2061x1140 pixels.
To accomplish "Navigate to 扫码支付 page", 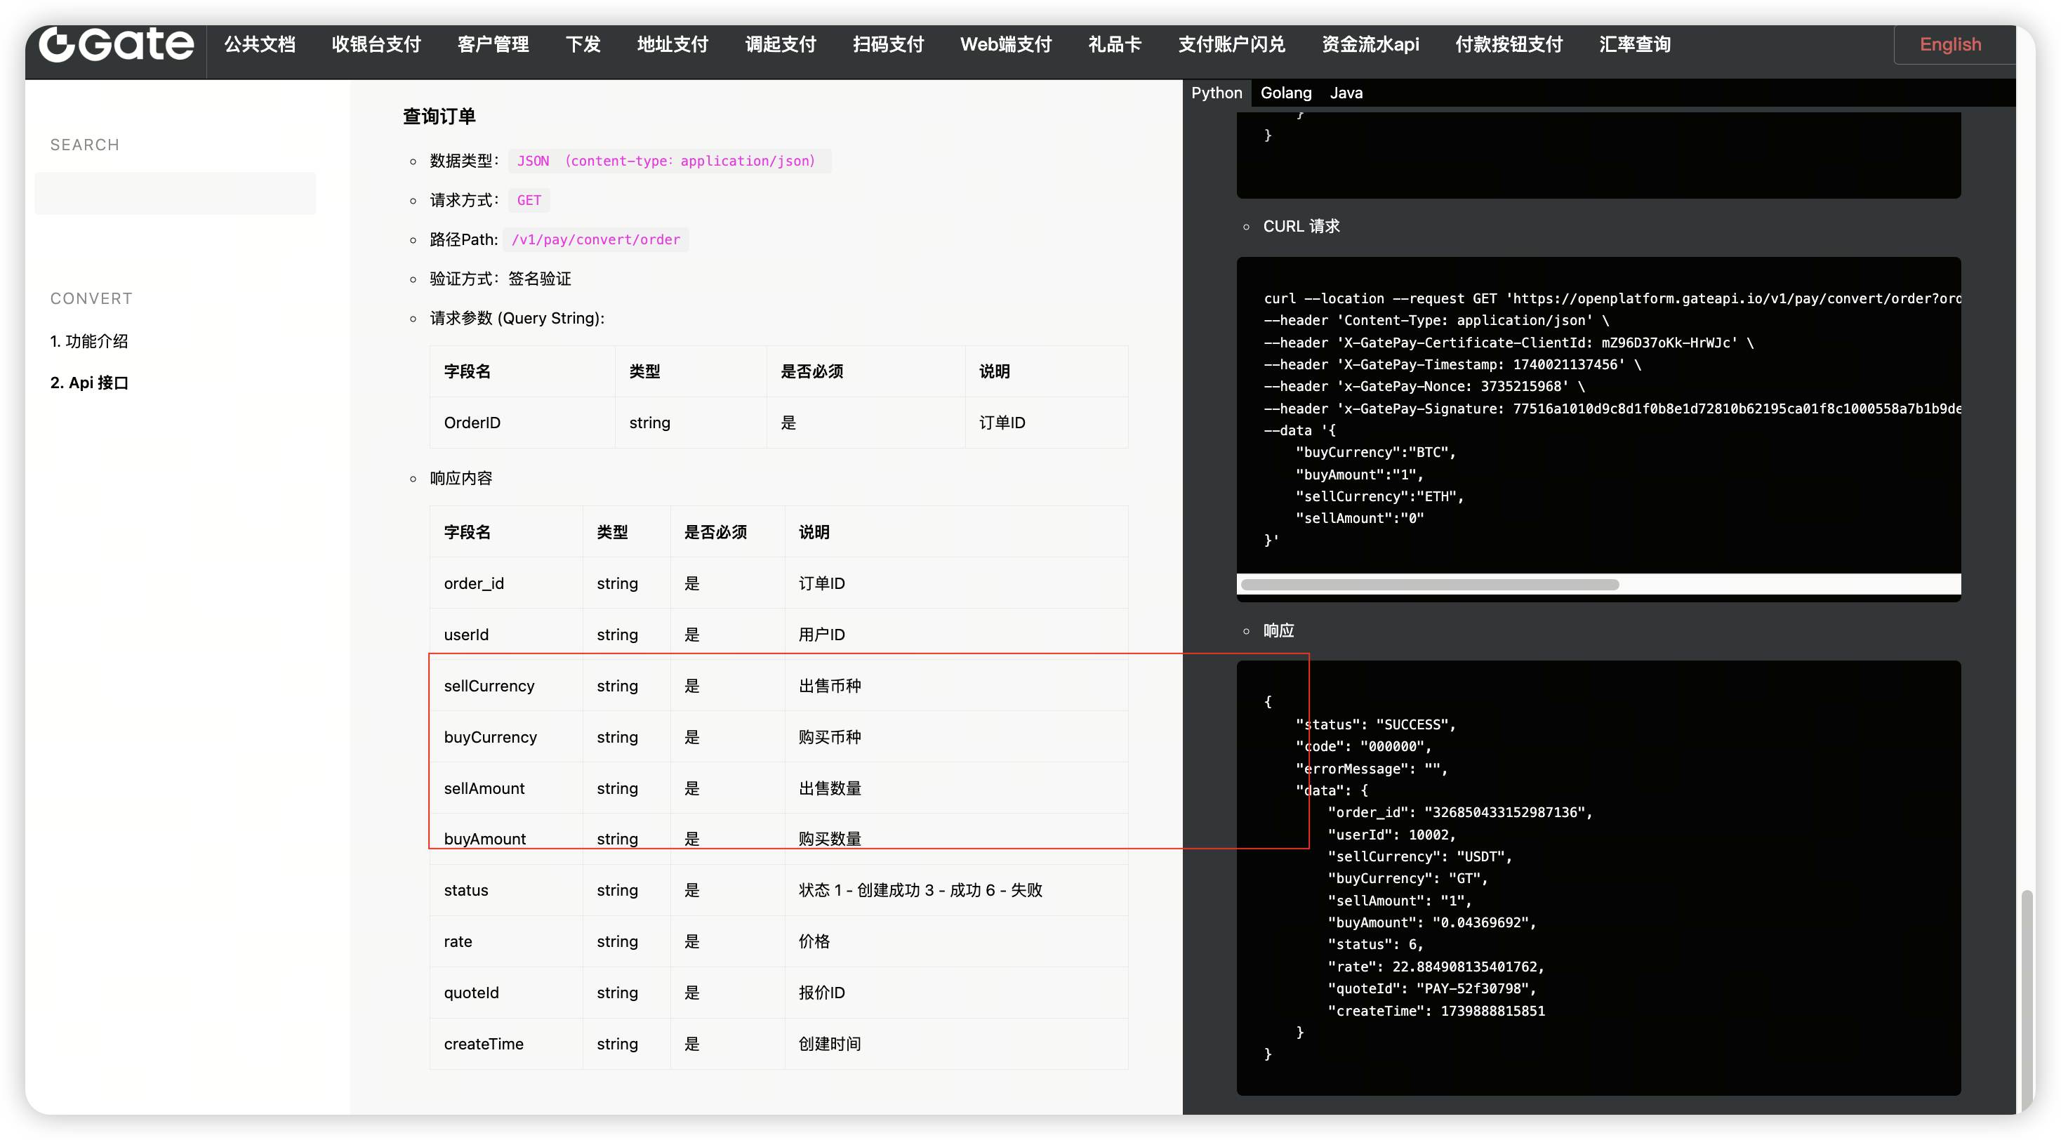I will click(x=888, y=44).
